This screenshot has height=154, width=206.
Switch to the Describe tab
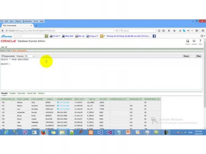[21, 93]
